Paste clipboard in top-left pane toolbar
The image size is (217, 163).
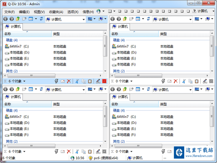coord(90,81)
